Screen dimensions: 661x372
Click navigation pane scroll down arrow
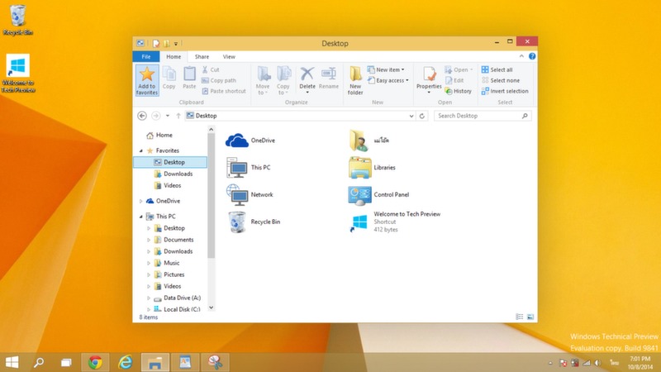coord(212,308)
